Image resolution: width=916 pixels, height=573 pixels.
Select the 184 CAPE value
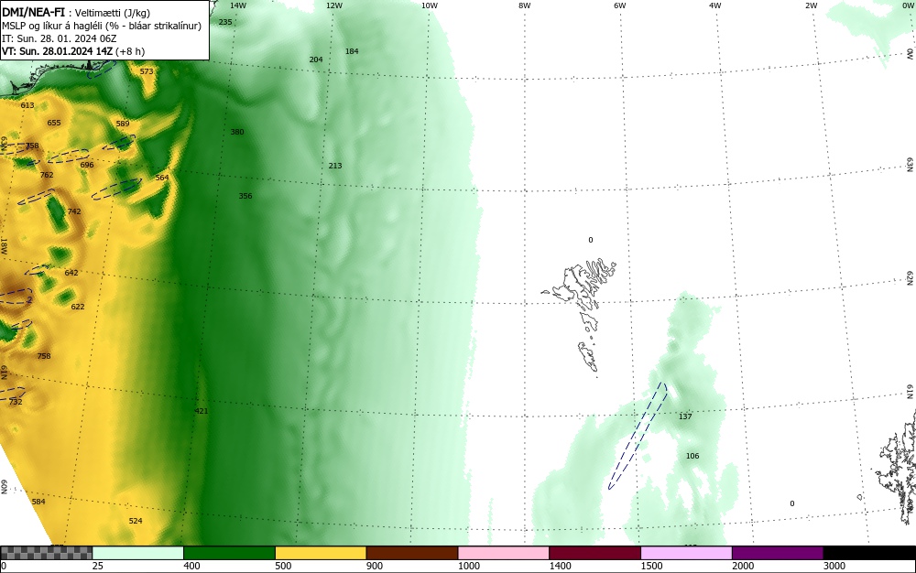[352, 51]
